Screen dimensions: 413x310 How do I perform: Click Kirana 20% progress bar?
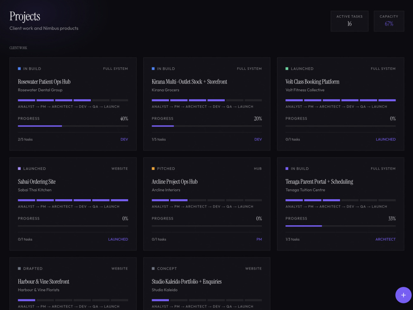point(207,126)
